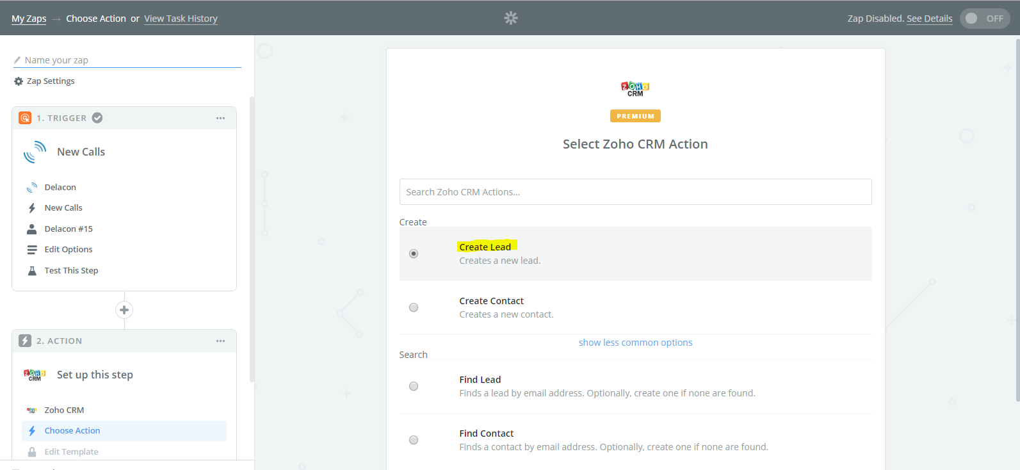The width and height of the screenshot is (1020, 470).
Task: Click the Zoho CRM logo beside Set up this step
Action: 35,375
